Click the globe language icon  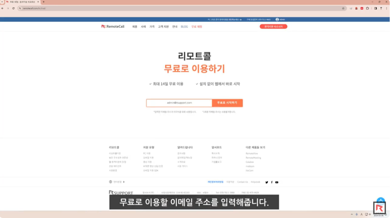111,182
